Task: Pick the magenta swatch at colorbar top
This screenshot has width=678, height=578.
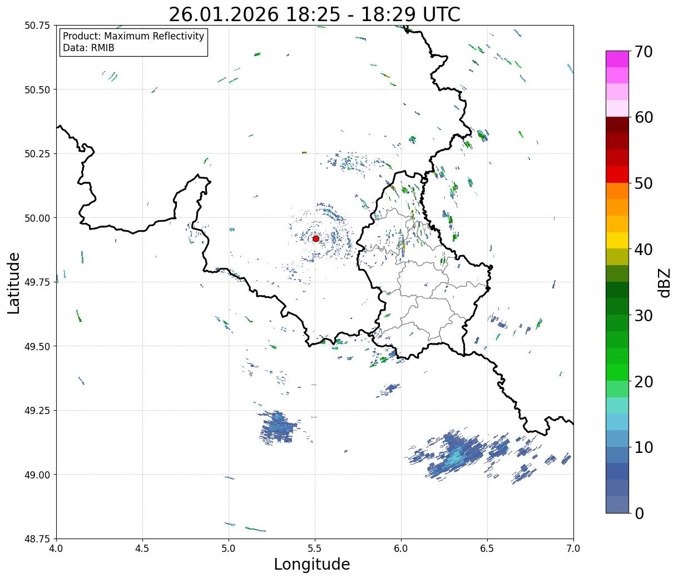Action: pos(617,59)
